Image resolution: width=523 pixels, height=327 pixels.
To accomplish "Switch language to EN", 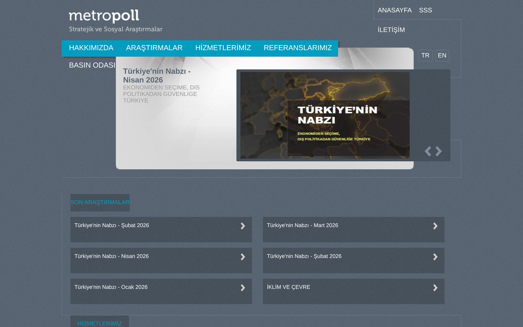I will (x=442, y=56).
